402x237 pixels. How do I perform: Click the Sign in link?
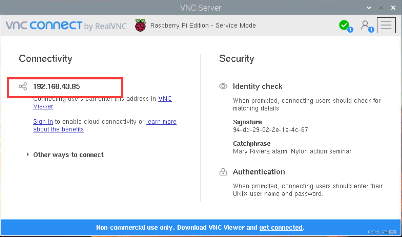click(43, 122)
